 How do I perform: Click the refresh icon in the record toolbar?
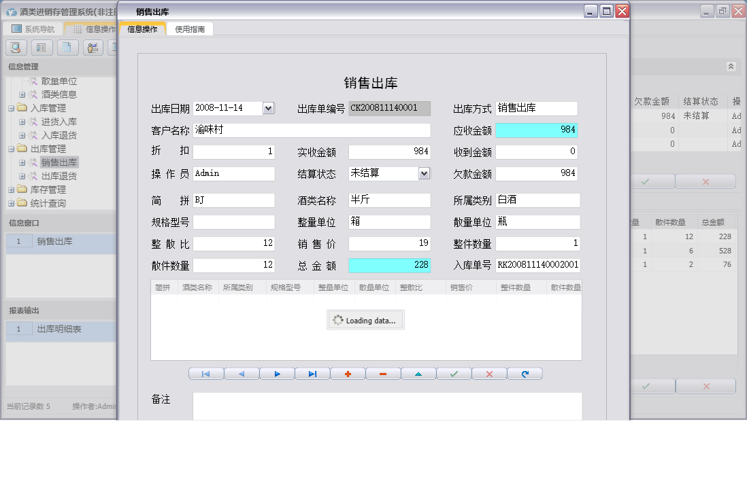pyautogui.click(x=525, y=373)
